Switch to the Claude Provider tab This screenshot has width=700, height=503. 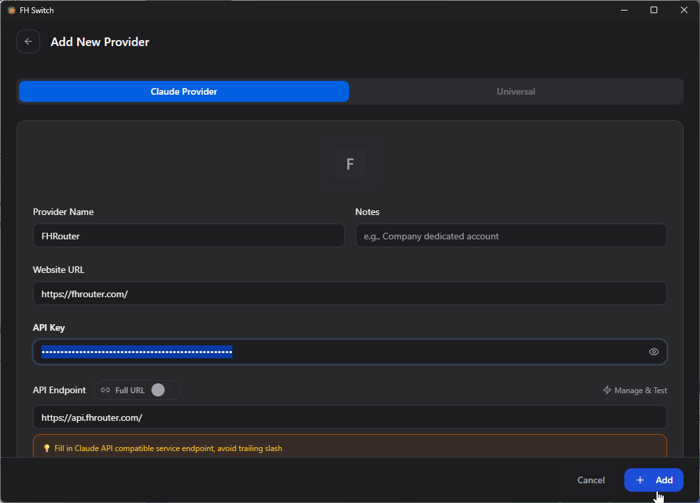pyautogui.click(x=184, y=91)
